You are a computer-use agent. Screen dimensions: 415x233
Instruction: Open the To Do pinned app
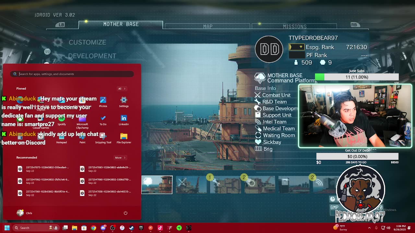click(x=103, y=120)
